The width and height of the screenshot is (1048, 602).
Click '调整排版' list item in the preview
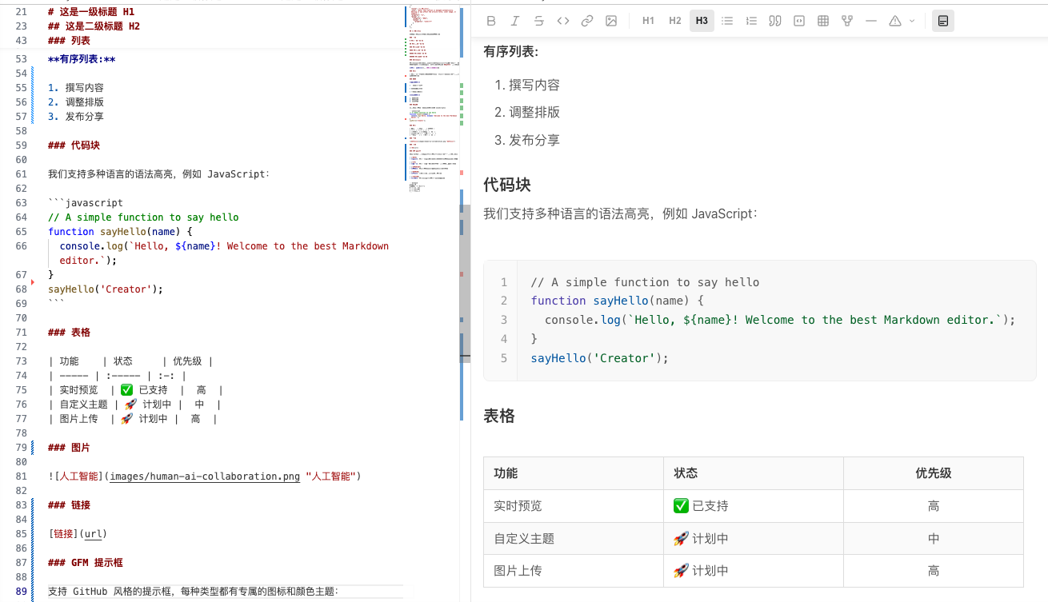(x=534, y=112)
